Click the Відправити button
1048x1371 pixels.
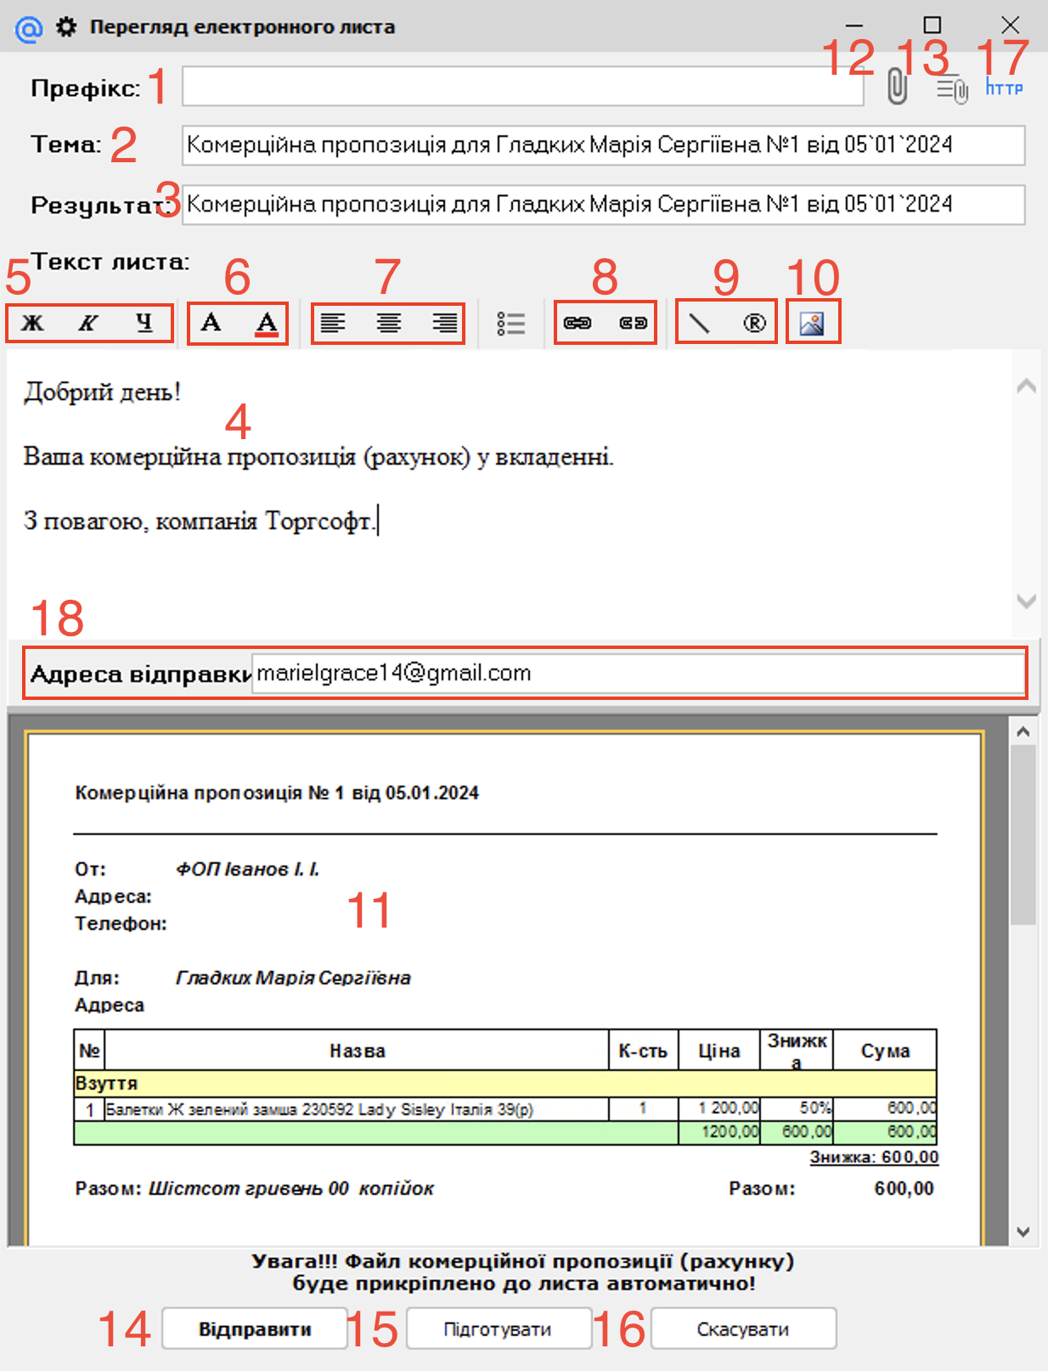(x=255, y=1329)
